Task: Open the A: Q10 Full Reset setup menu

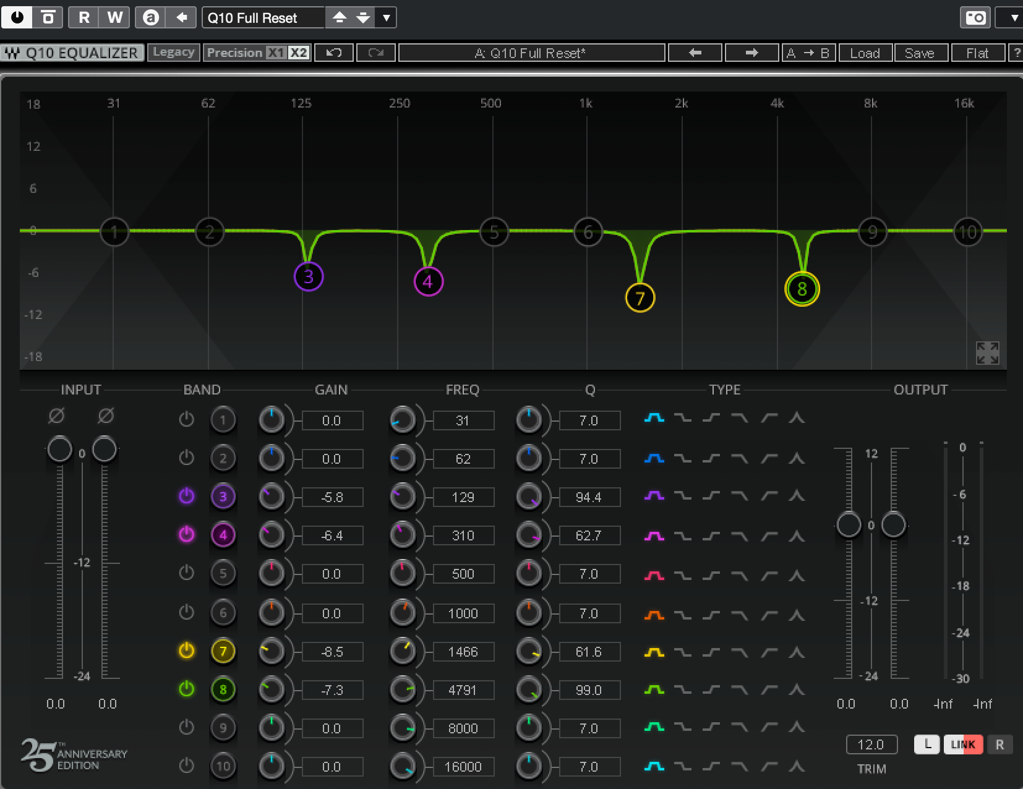Action: (532, 53)
